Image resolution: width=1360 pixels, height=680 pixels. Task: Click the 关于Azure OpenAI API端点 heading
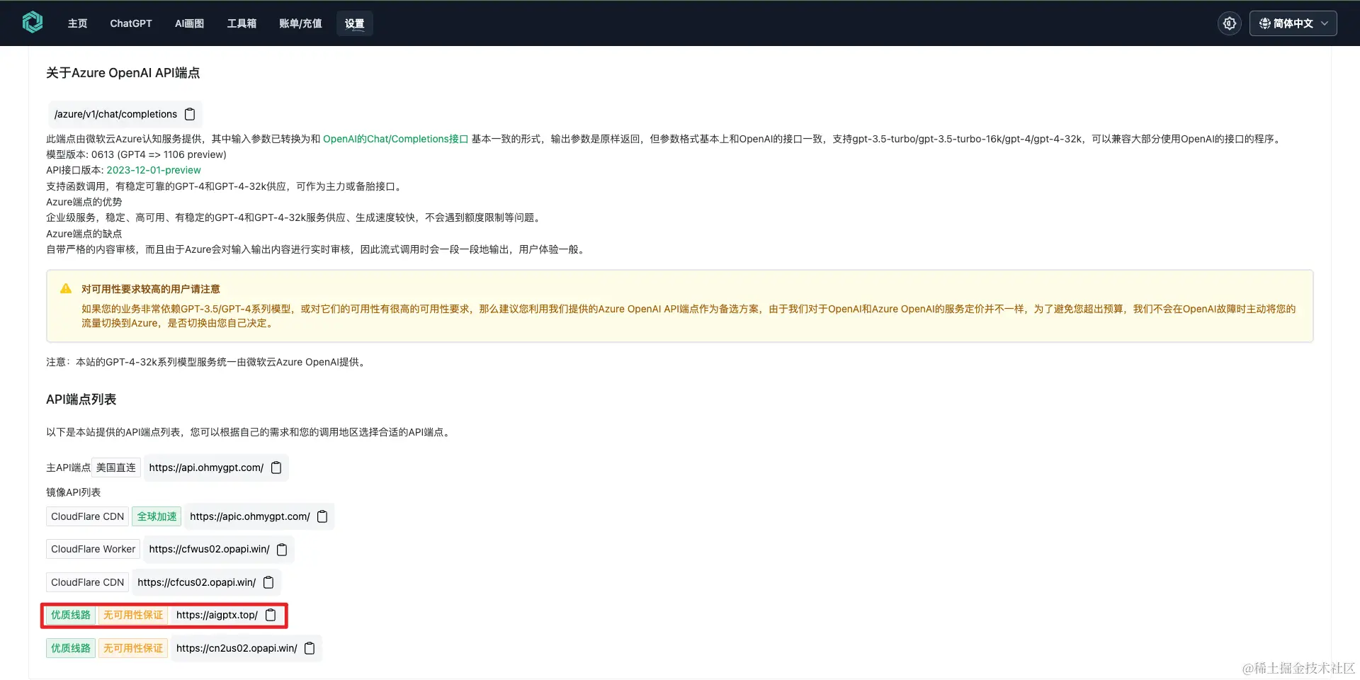coord(123,73)
